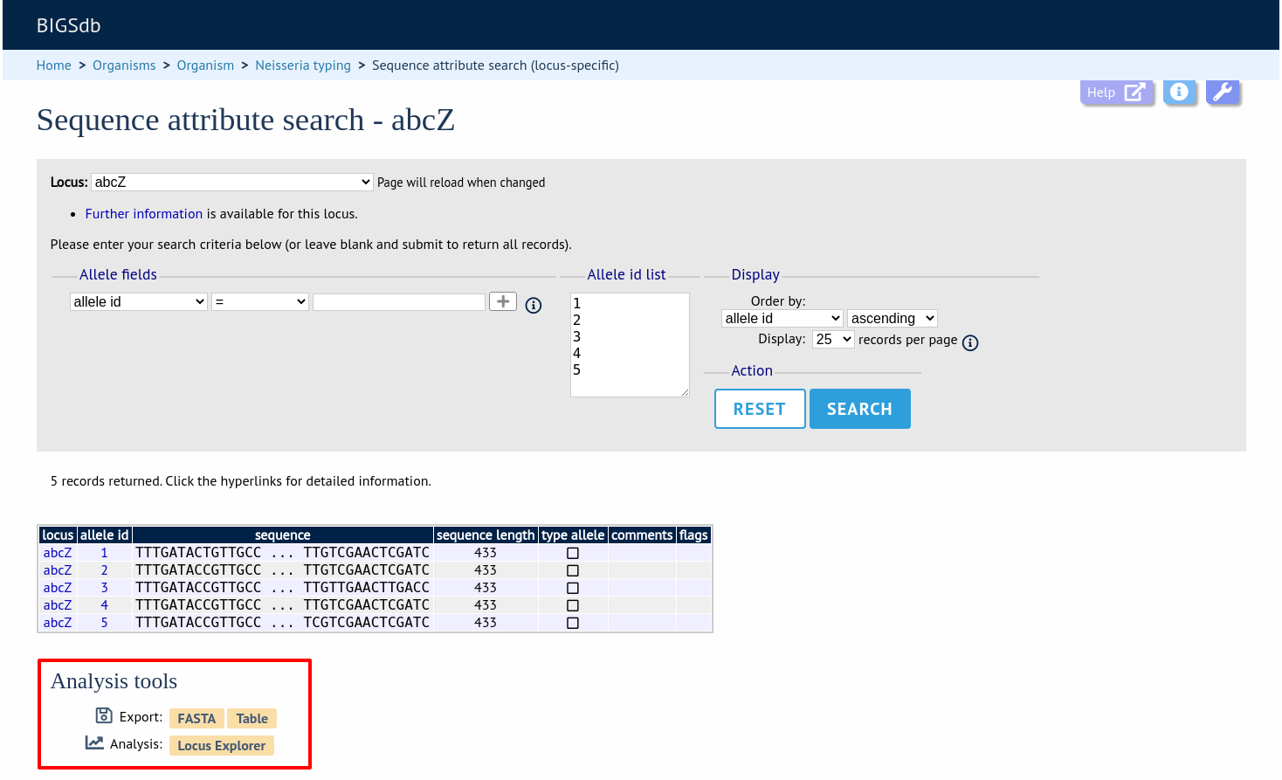Export results as FASTA
This screenshot has height=780, width=1282.
pos(196,718)
